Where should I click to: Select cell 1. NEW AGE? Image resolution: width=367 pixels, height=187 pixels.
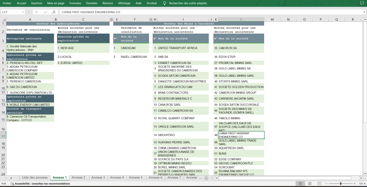pyautogui.click(x=83, y=48)
